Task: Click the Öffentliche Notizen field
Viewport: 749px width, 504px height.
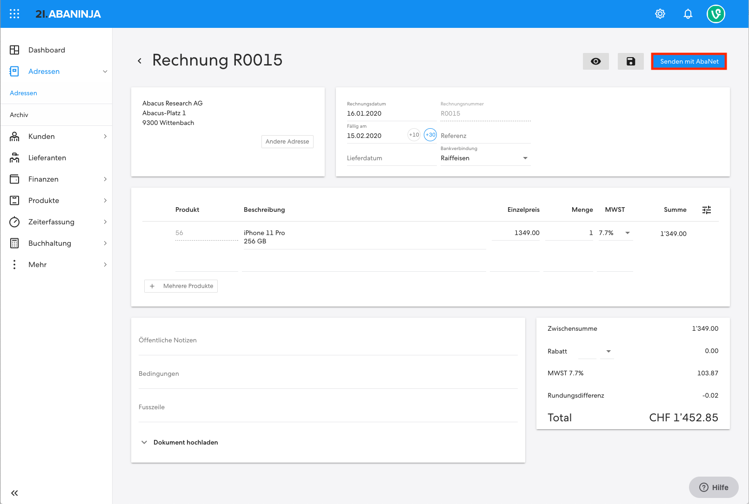Action: pyautogui.click(x=328, y=340)
